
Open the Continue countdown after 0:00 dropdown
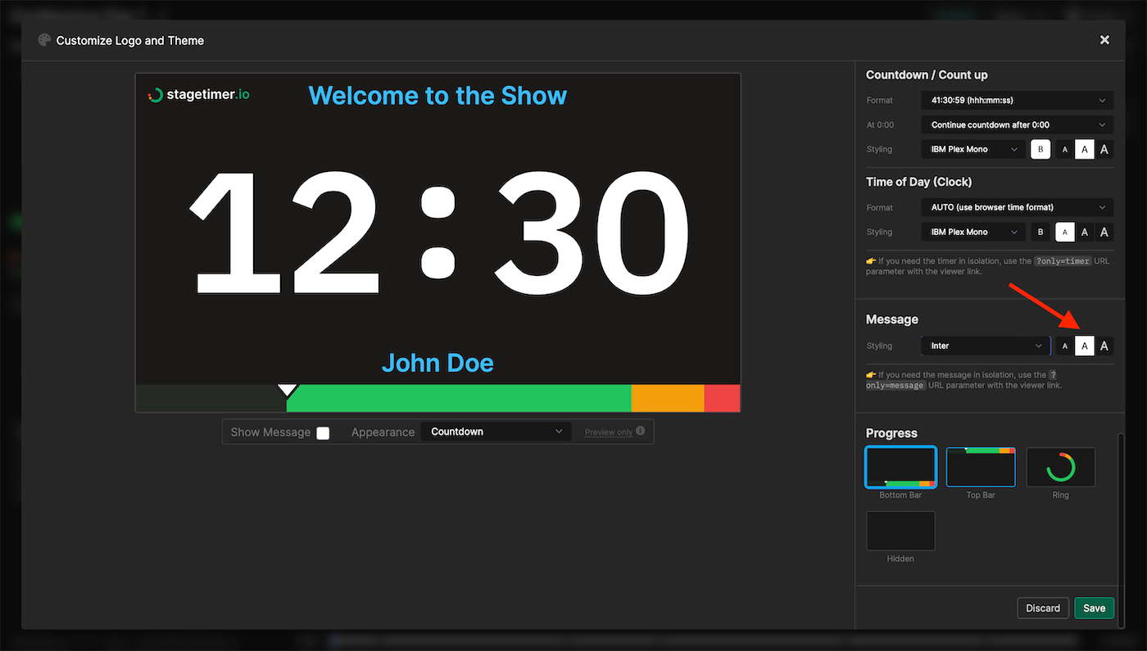coord(1016,124)
